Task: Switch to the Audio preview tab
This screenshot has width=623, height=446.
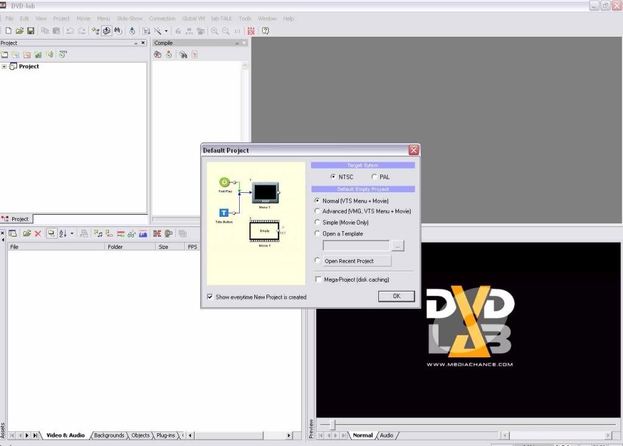Action: tap(386, 435)
